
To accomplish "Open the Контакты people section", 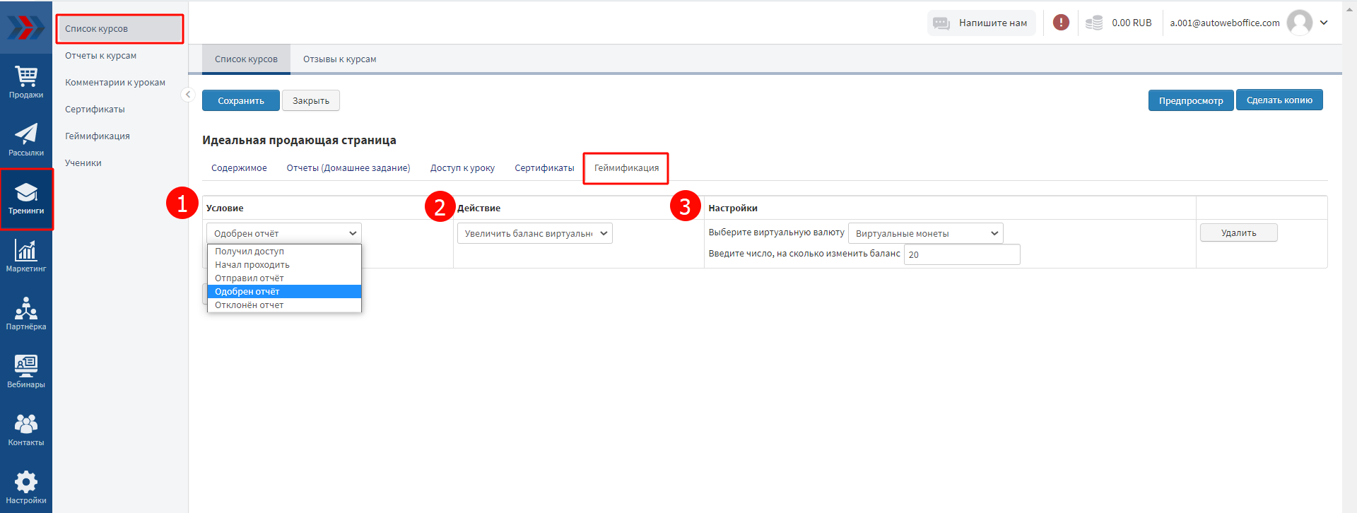I will point(26,429).
